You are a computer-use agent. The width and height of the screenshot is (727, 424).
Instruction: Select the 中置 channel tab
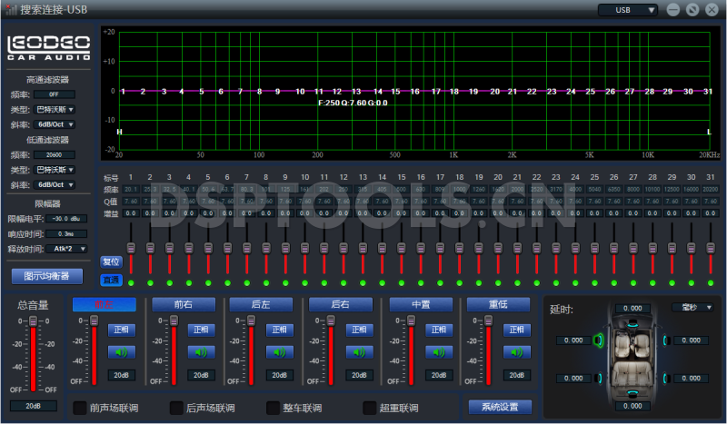[421, 304]
